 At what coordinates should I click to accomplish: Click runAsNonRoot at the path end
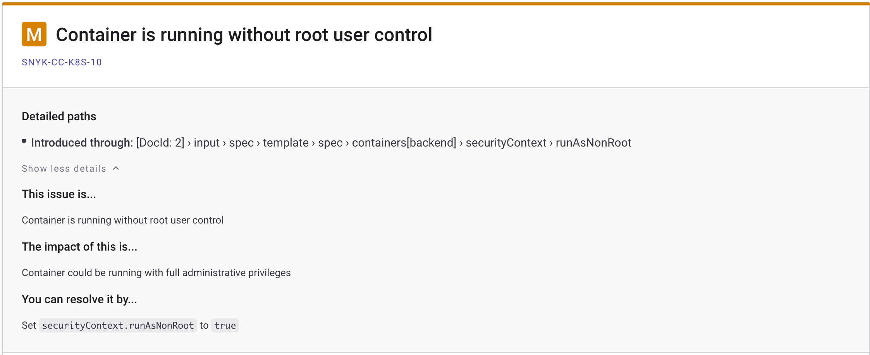click(593, 143)
